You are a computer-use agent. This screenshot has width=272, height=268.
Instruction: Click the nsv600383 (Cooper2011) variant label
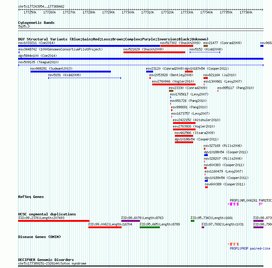(224, 165)
